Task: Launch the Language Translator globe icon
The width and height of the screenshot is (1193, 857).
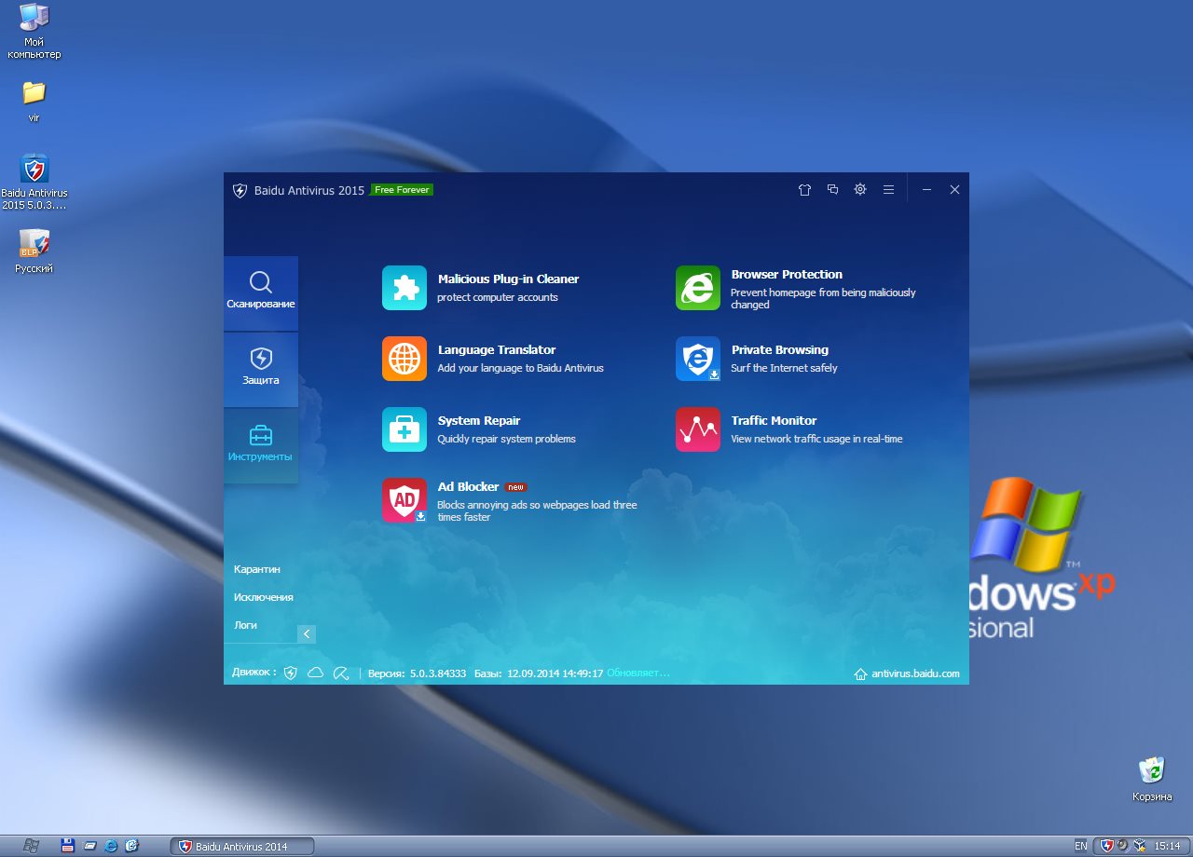Action: pyautogui.click(x=405, y=359)
